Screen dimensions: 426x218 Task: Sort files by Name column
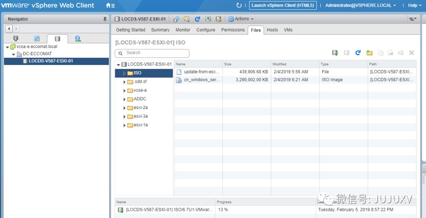click(198, 64)
